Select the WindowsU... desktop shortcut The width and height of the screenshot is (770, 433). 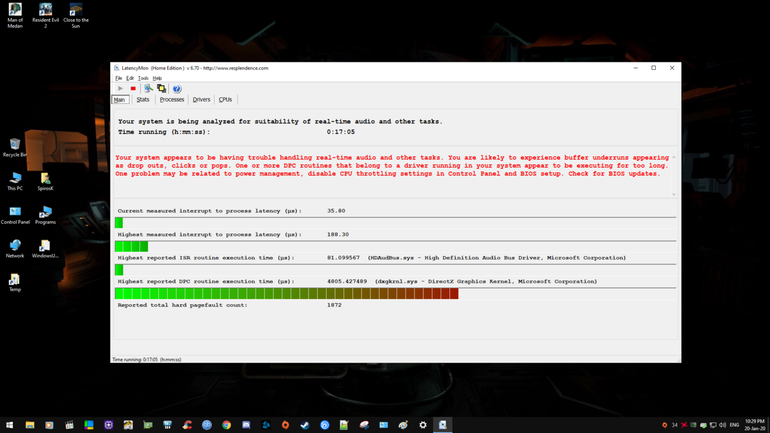tap(45, 248)
